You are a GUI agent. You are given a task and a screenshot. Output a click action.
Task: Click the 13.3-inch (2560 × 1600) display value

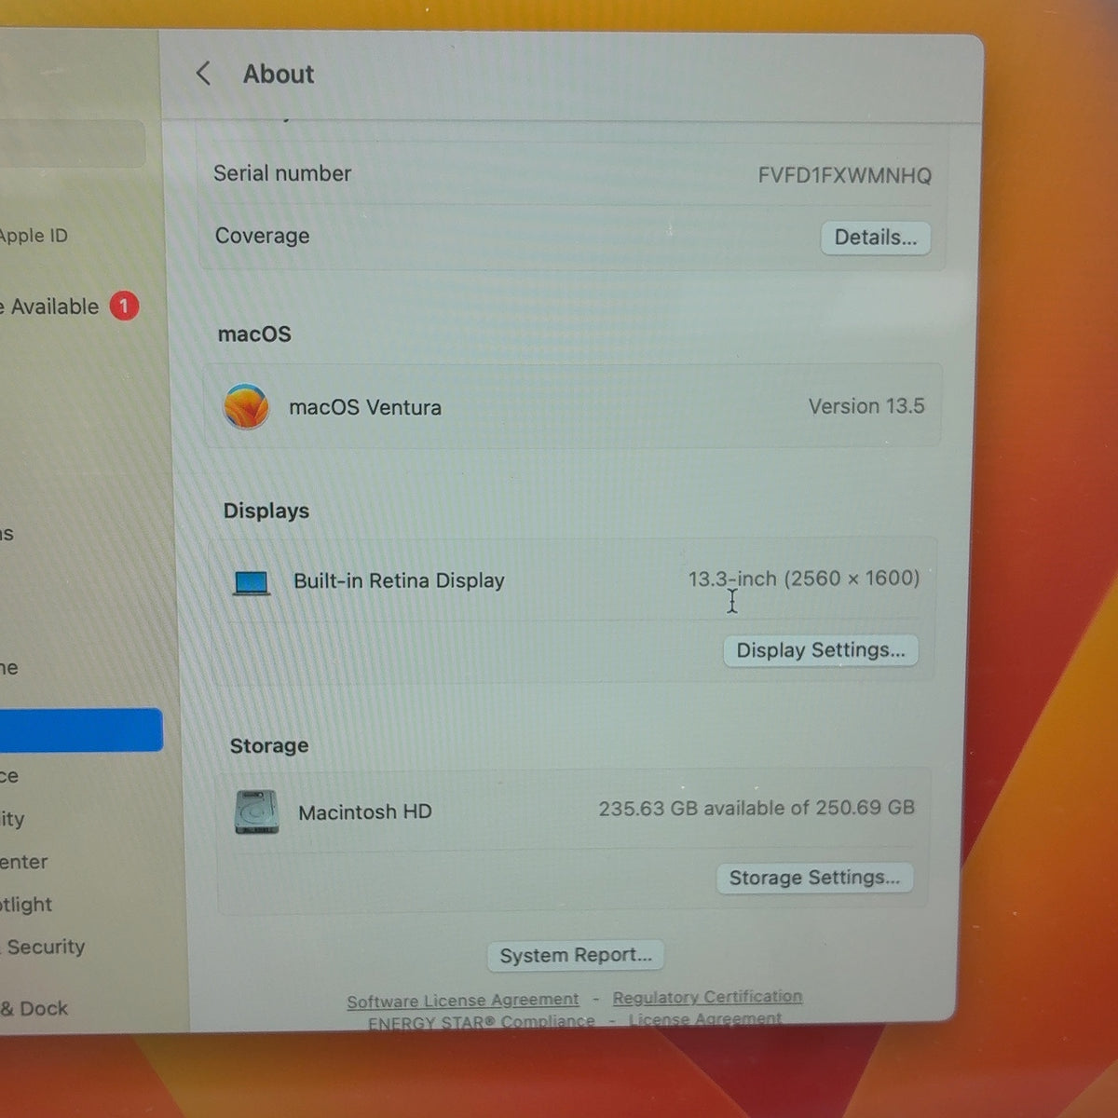(x=804, y=579)
